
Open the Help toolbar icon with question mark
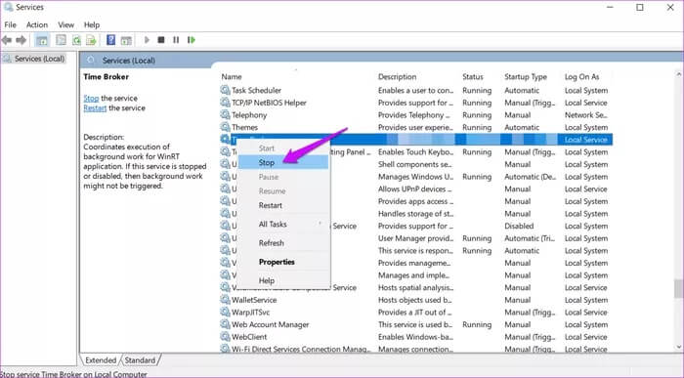coord(110,40)
